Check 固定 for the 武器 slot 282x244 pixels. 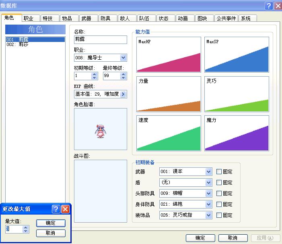[x=219, y=171]
